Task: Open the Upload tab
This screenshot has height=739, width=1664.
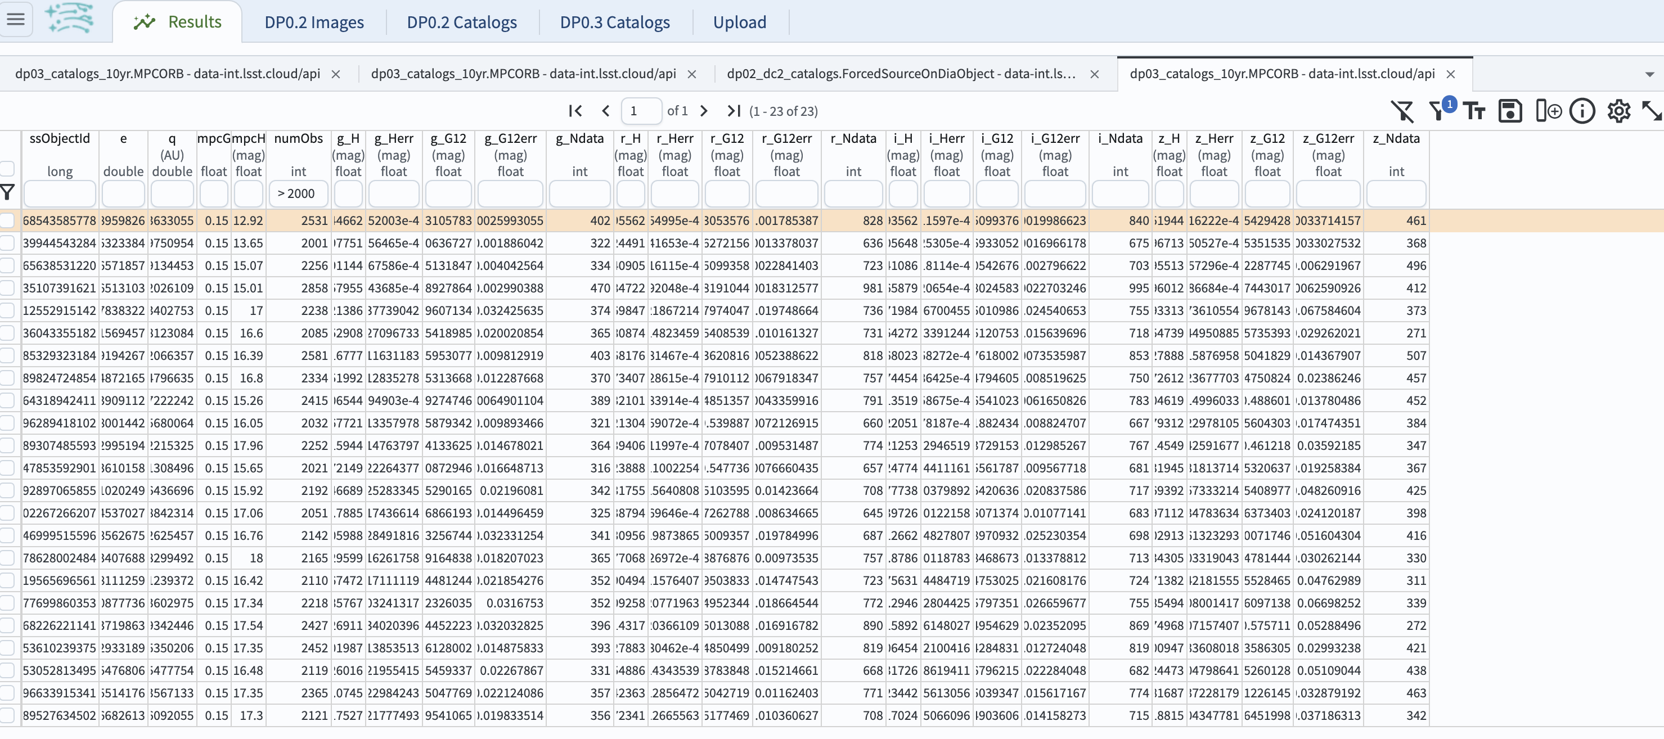Action: 740,22
